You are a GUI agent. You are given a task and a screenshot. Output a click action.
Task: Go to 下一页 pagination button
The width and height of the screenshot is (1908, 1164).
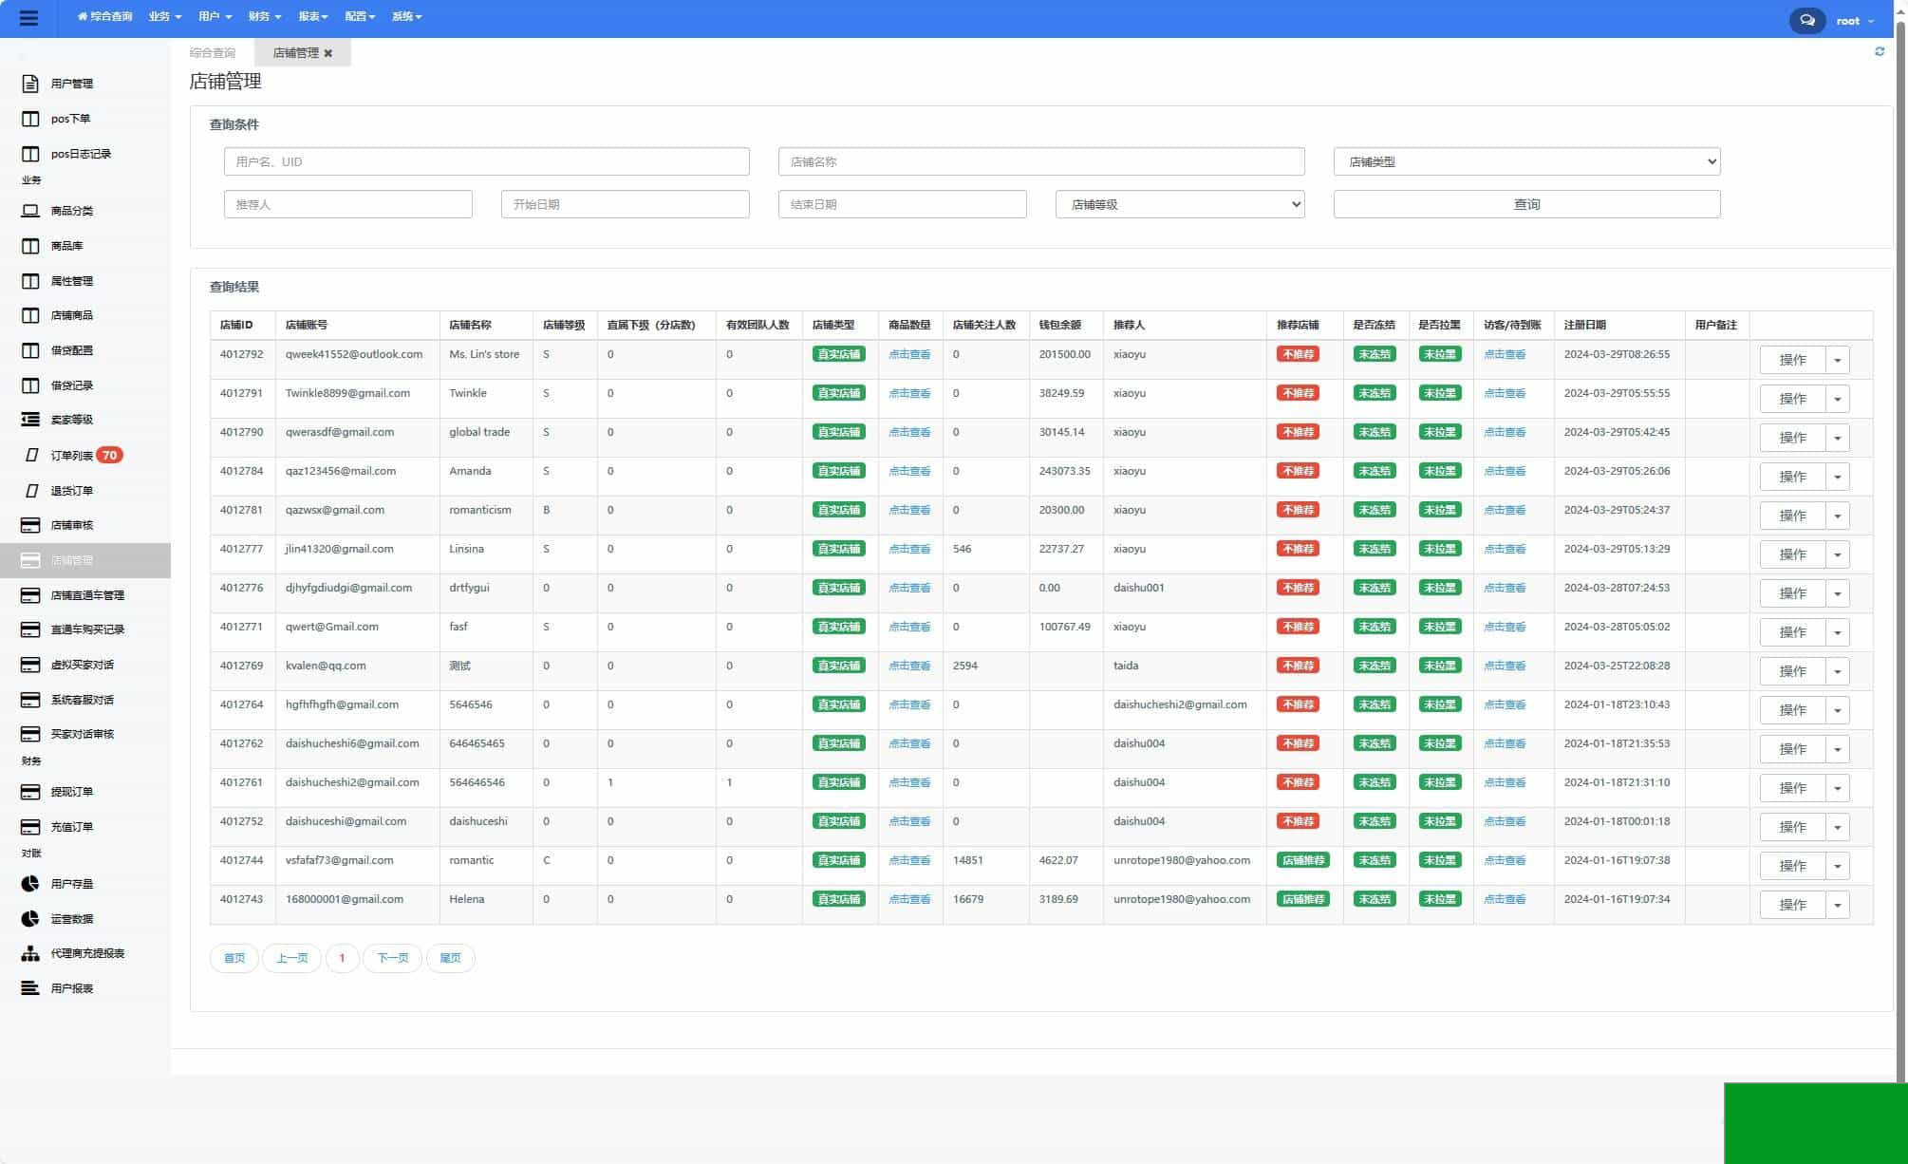click(392, 958)
